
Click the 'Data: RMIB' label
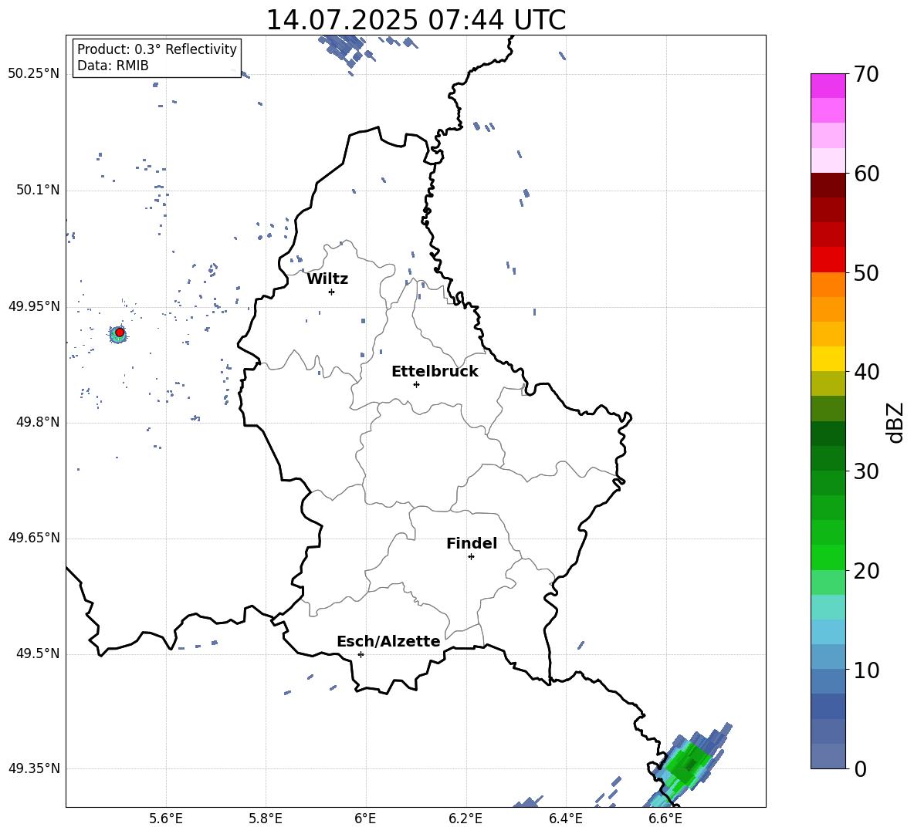[x=113, y=66]
